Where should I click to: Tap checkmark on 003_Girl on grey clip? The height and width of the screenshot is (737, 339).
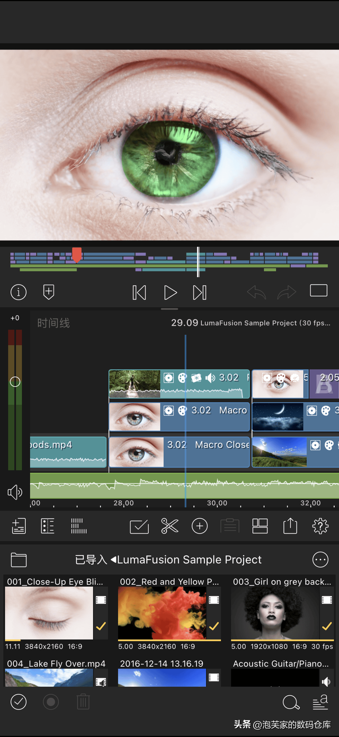coord(327,627)
